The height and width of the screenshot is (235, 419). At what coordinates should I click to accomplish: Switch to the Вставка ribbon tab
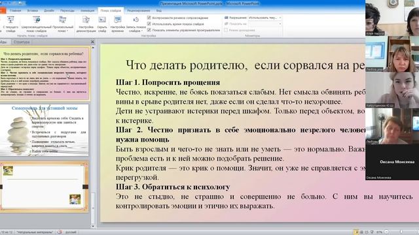32,10
